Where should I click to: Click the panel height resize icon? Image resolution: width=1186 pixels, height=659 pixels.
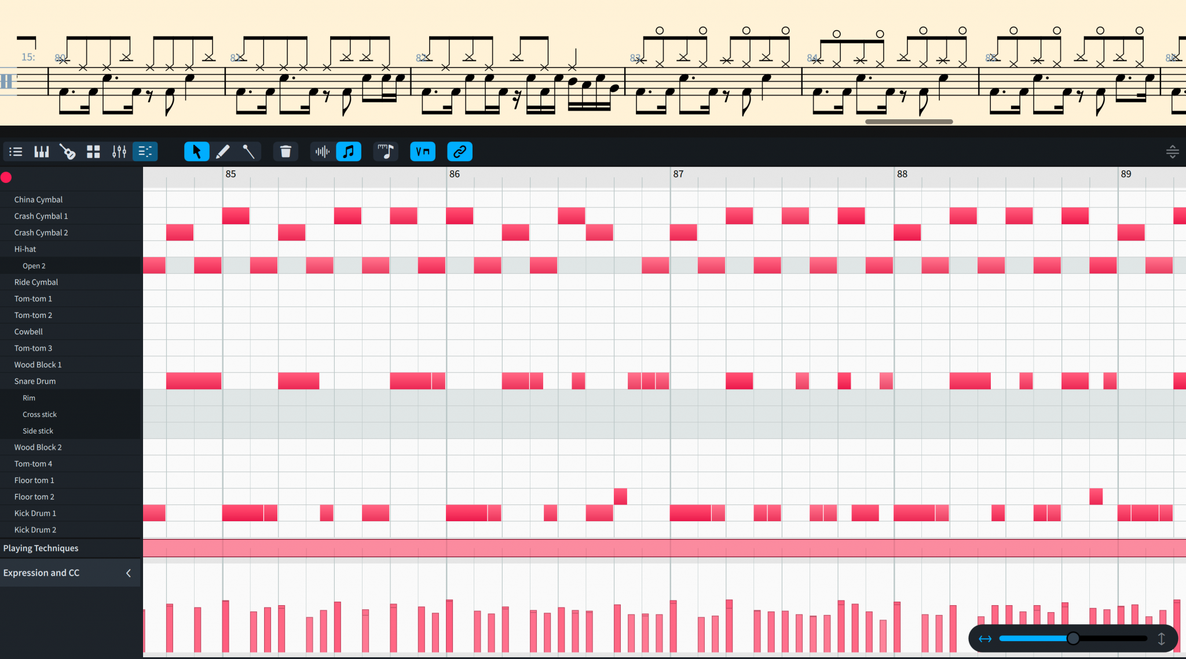[1172, 152]
